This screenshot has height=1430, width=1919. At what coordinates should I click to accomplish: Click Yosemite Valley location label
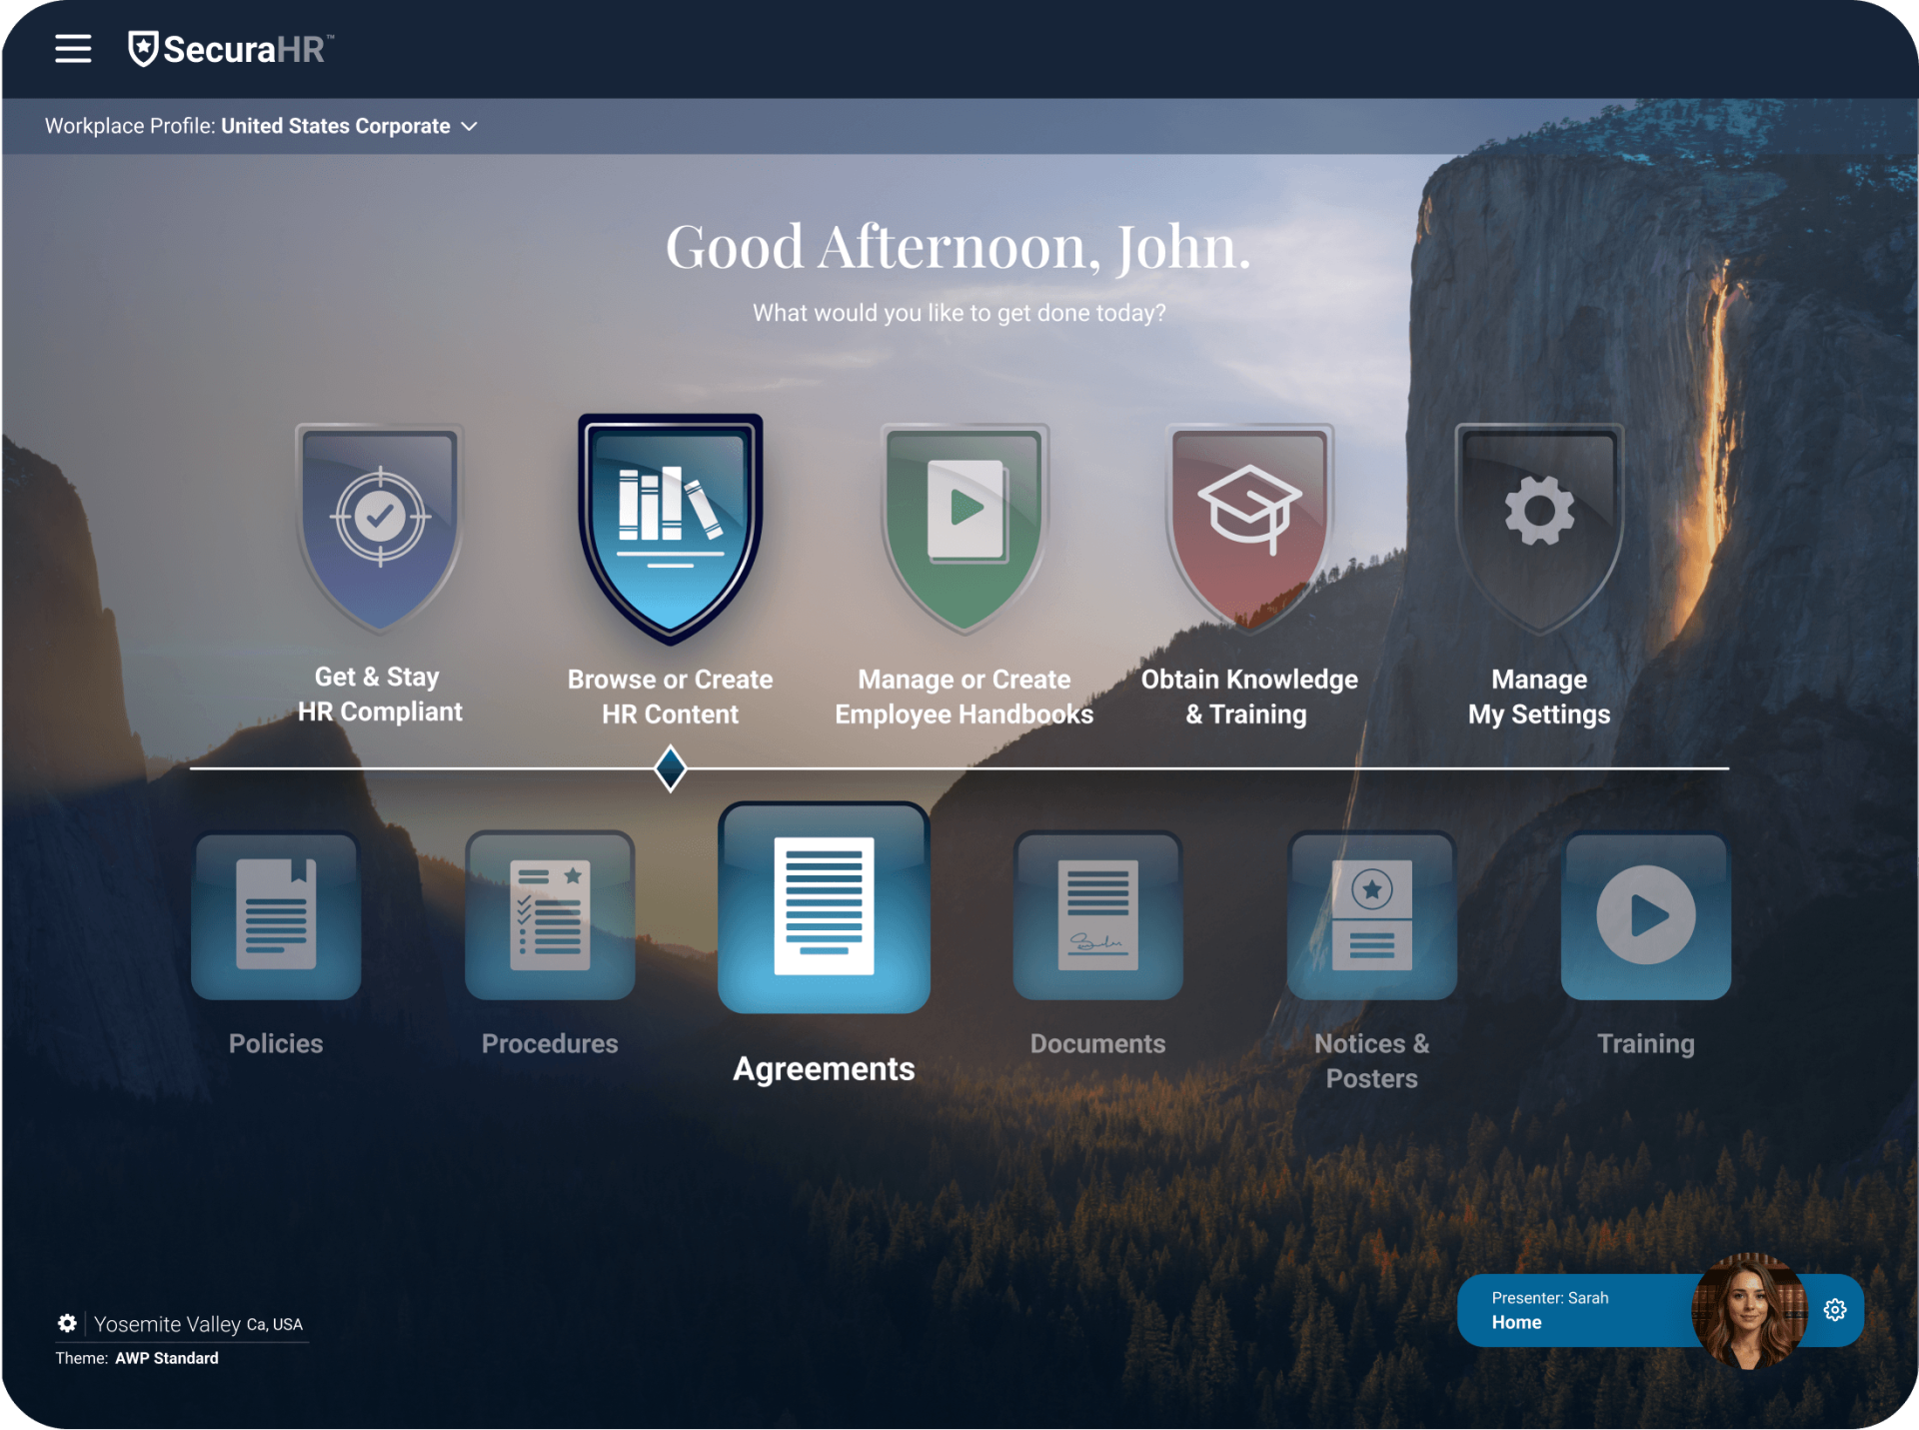[x=167, y=1324]
